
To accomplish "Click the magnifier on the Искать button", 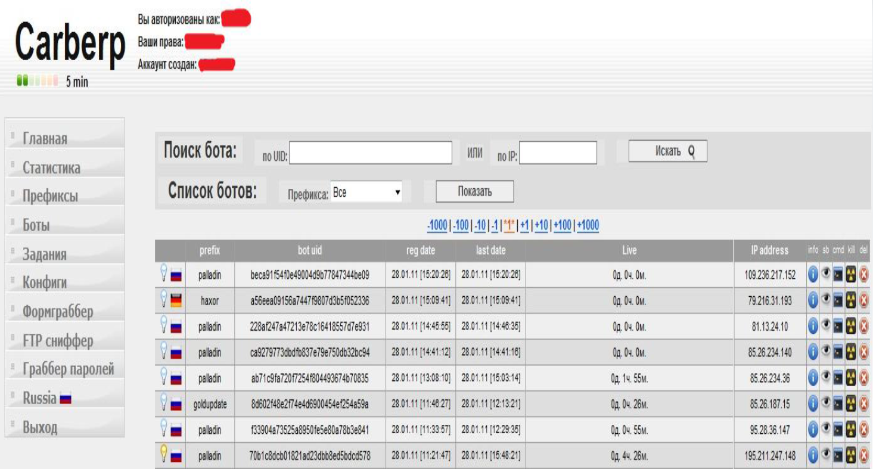I will coord(691,151).
